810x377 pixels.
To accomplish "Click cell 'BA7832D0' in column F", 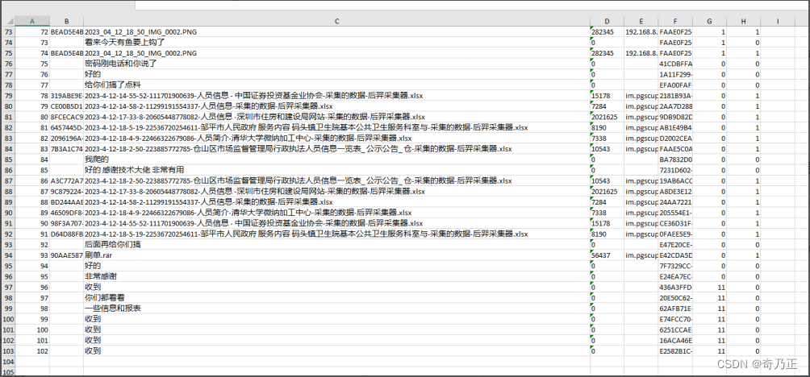I will click(x=676, y=159).
